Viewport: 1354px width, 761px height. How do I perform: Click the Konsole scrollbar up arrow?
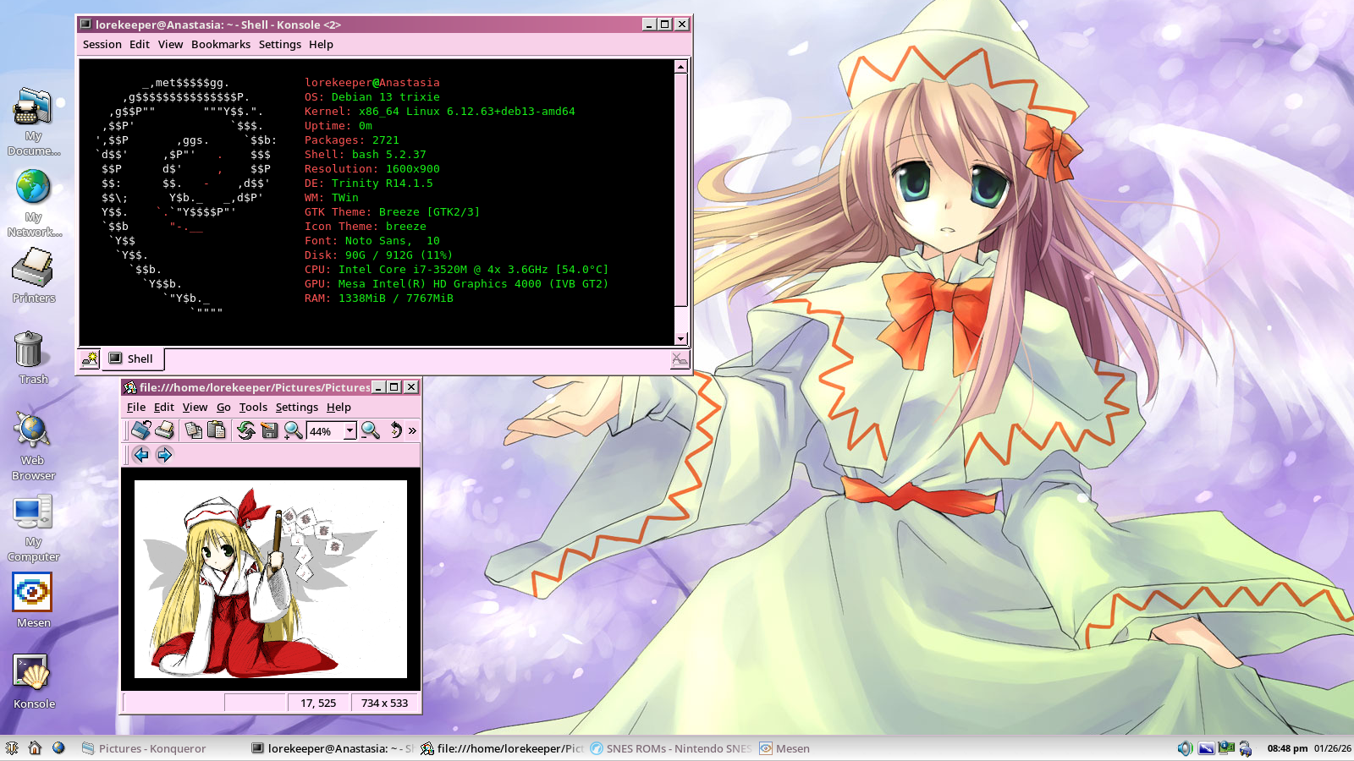coord(680,66)
